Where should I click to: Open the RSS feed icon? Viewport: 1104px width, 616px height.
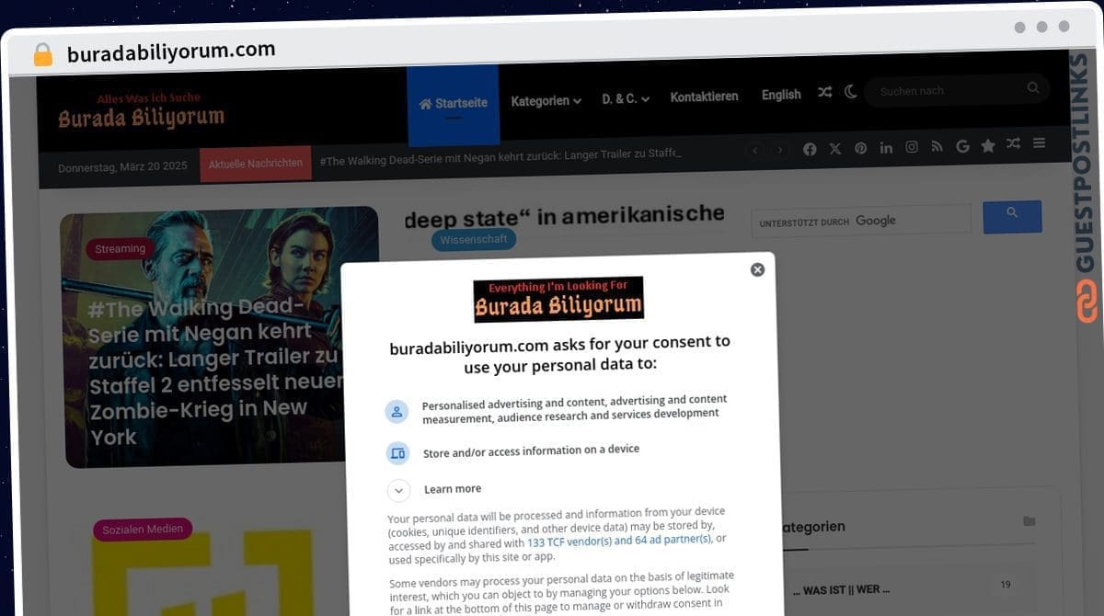click(x=937, y=146)
